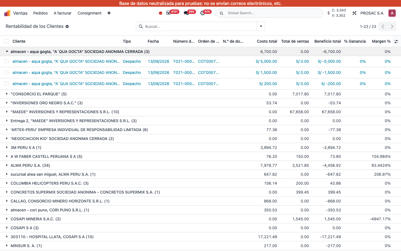Expand "INVERSIONES ORO NEGRO S.A.C." group
The image size is (401, 251).
pos(7,103)
